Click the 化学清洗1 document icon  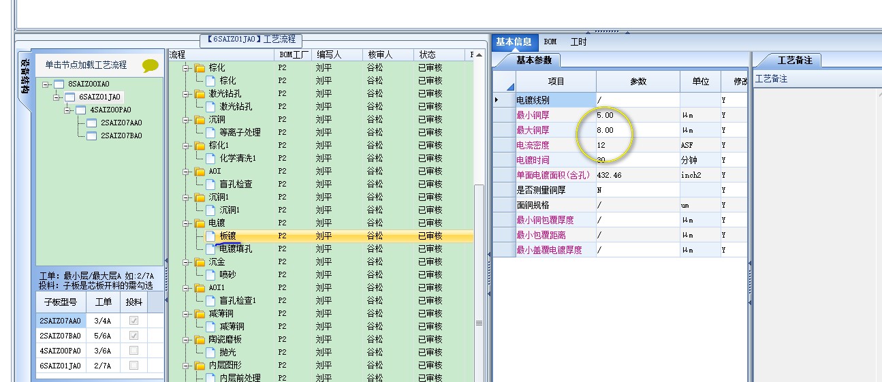click(x=210, y=158)
